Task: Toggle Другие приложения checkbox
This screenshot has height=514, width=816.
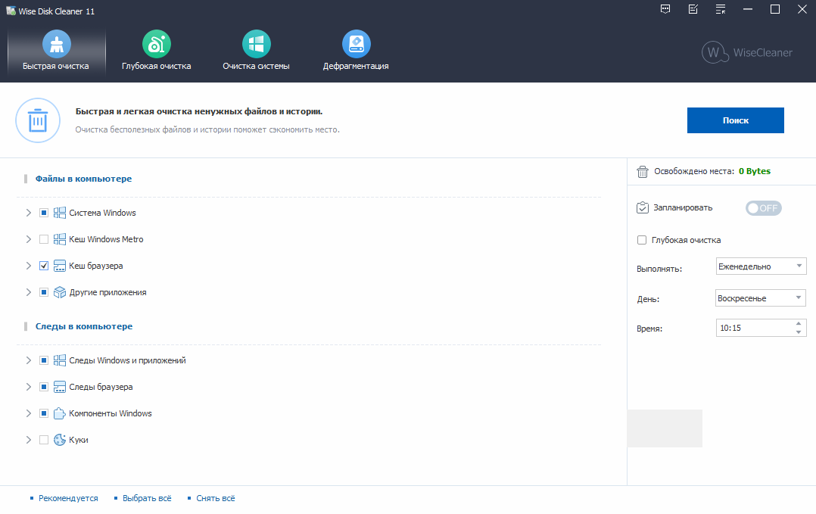Action: click(x=44, y=292)
